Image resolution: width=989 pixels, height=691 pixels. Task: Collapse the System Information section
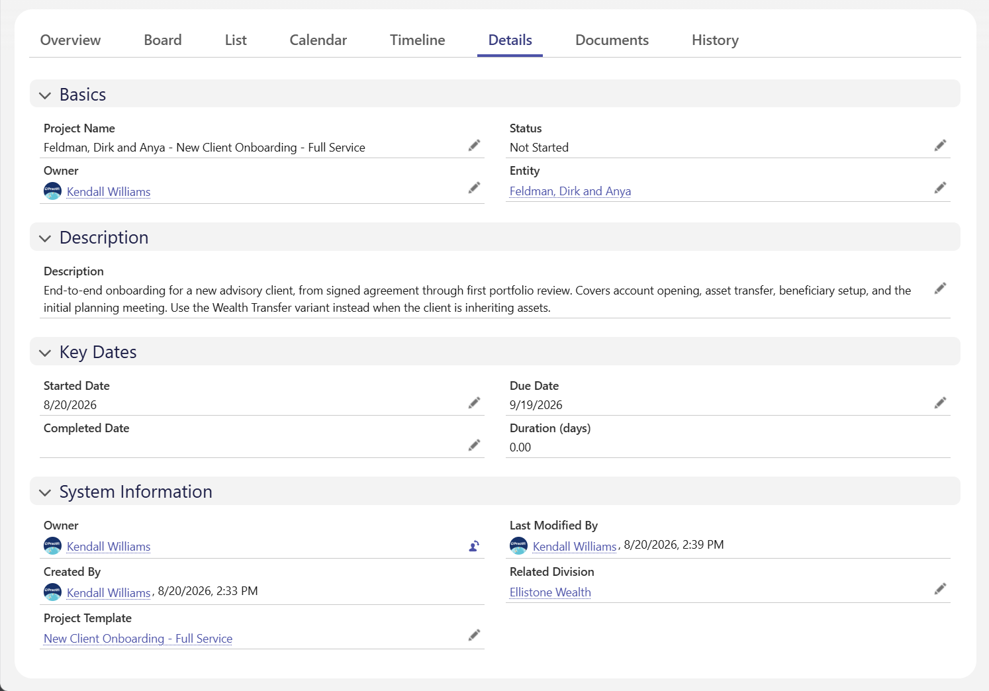pyautogui.click(x=45, y=492)
